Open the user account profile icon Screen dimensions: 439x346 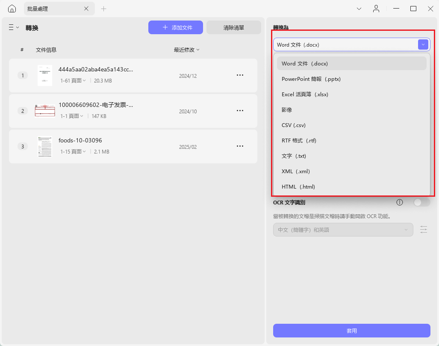376,9
